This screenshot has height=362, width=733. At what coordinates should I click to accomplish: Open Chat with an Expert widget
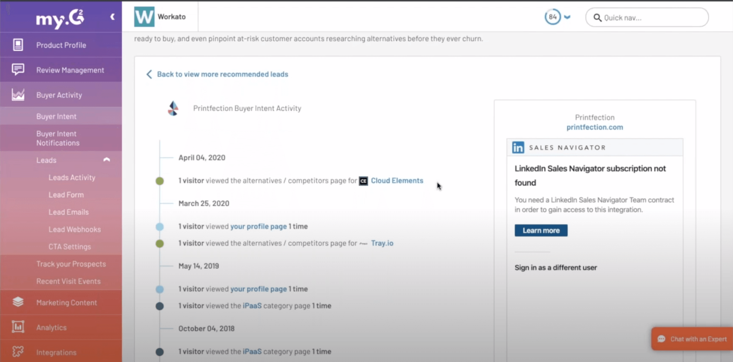pos(692,339)
